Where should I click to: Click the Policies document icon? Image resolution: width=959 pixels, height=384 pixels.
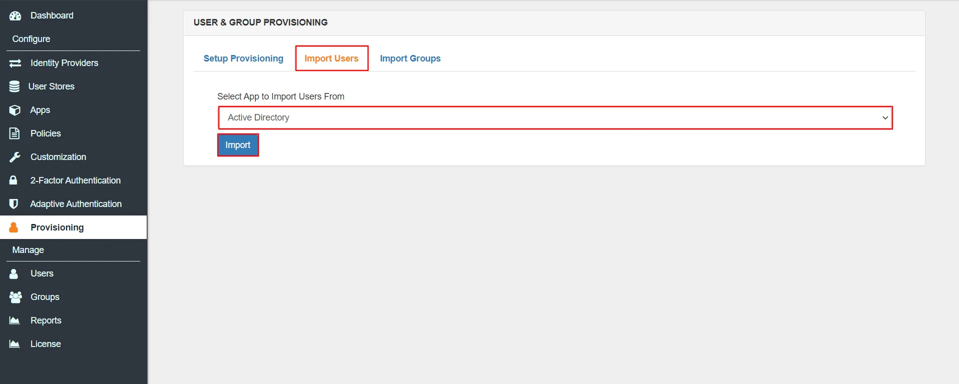pos(15,133)
